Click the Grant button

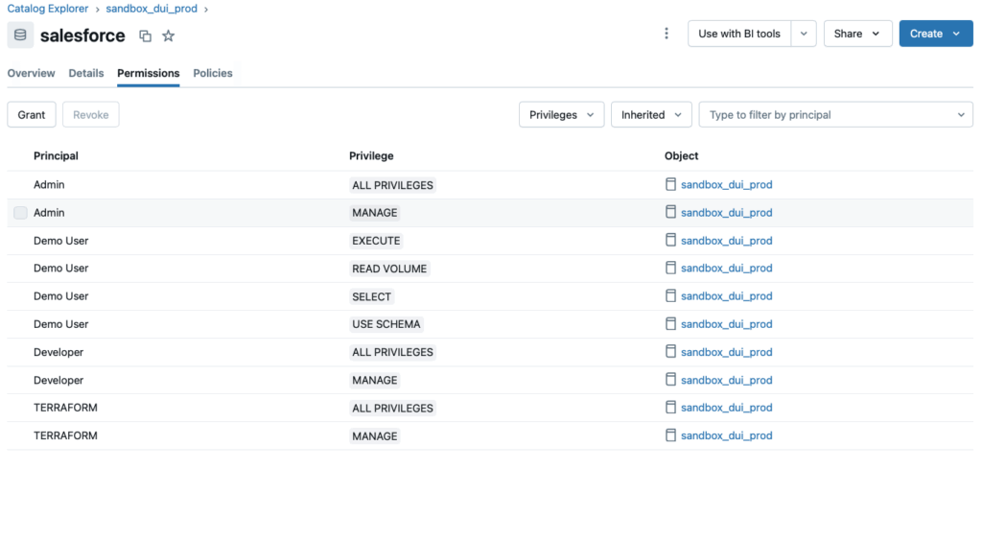pos(32,115)
